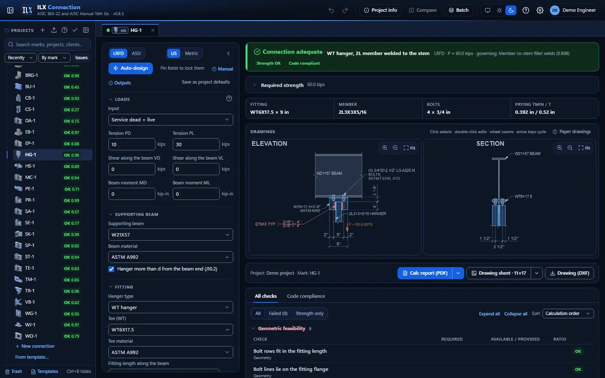The height and width of the screenshot is (378, 605).
Task: Fit the Section drawing to view
Action: point(584,148)
